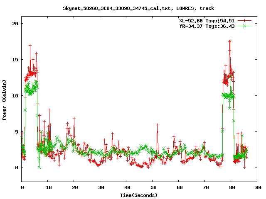
Task: Click the x-axis tick label 80
Action: click(x=232, y=187)
